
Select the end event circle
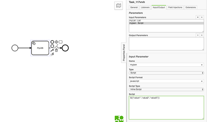click(x=65, y=48)
